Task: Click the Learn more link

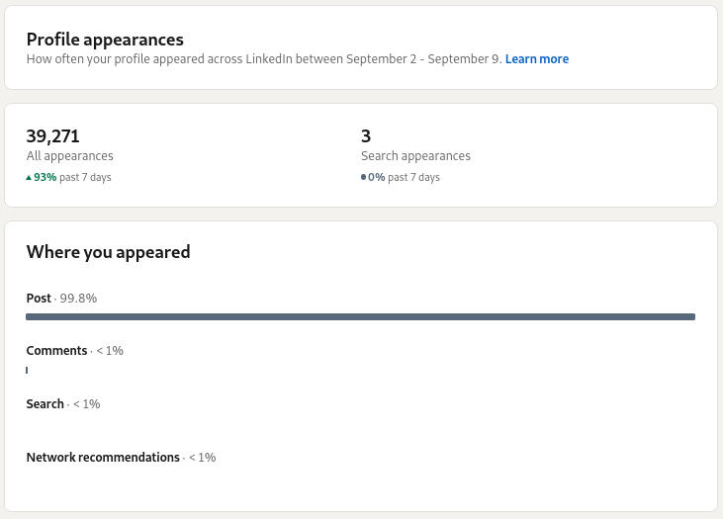Action: point(536,59)
